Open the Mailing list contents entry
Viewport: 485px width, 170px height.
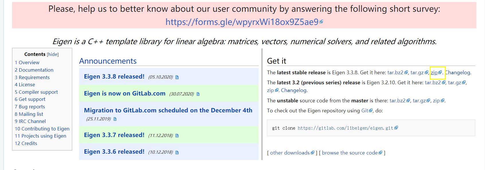pos(29,114)
